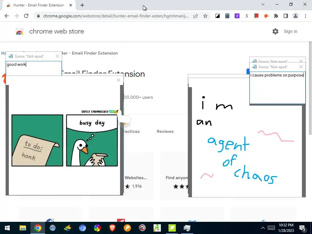The height and width of the screenshot is (234, 312).
Task: Click the '1,916' rating count
Action: [137, 186]
